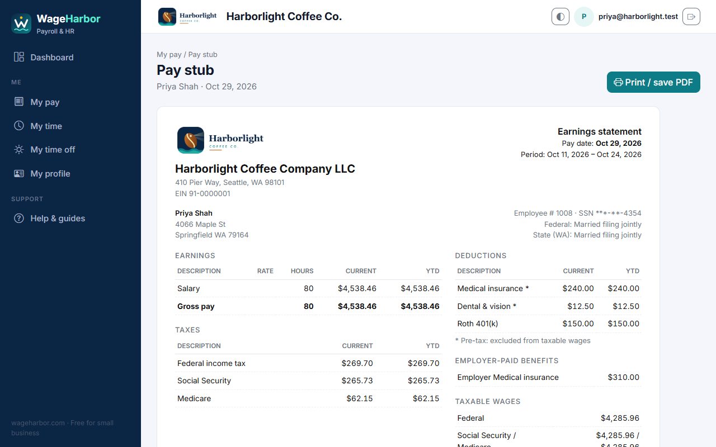The width and height of the screenshot is (716, 447).
Task: Click the Medicare tax row label
Action: (194, 398)
